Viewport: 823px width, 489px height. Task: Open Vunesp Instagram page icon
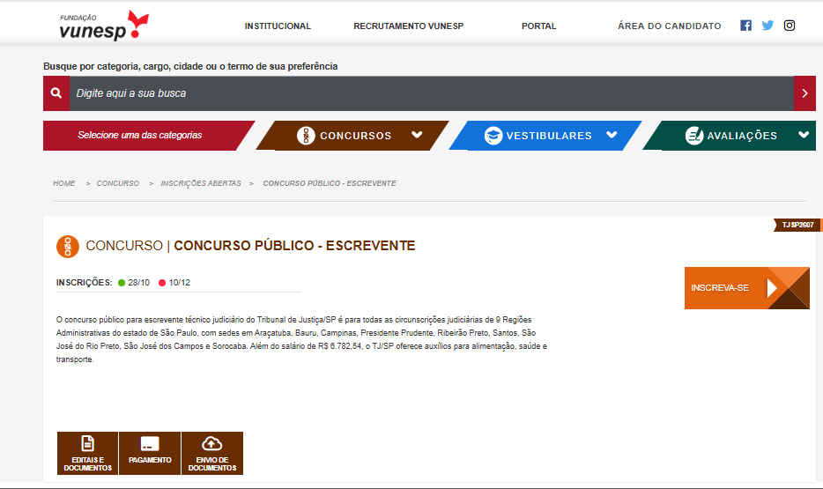tap(790, 26)
